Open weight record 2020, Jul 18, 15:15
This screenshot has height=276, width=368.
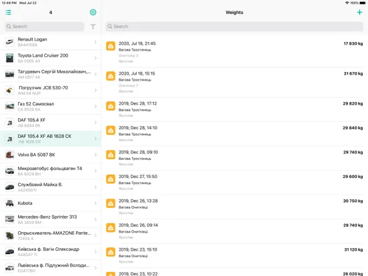[x=234, y=82]
